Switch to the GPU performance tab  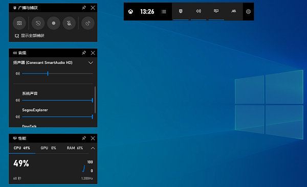[48, 148]
